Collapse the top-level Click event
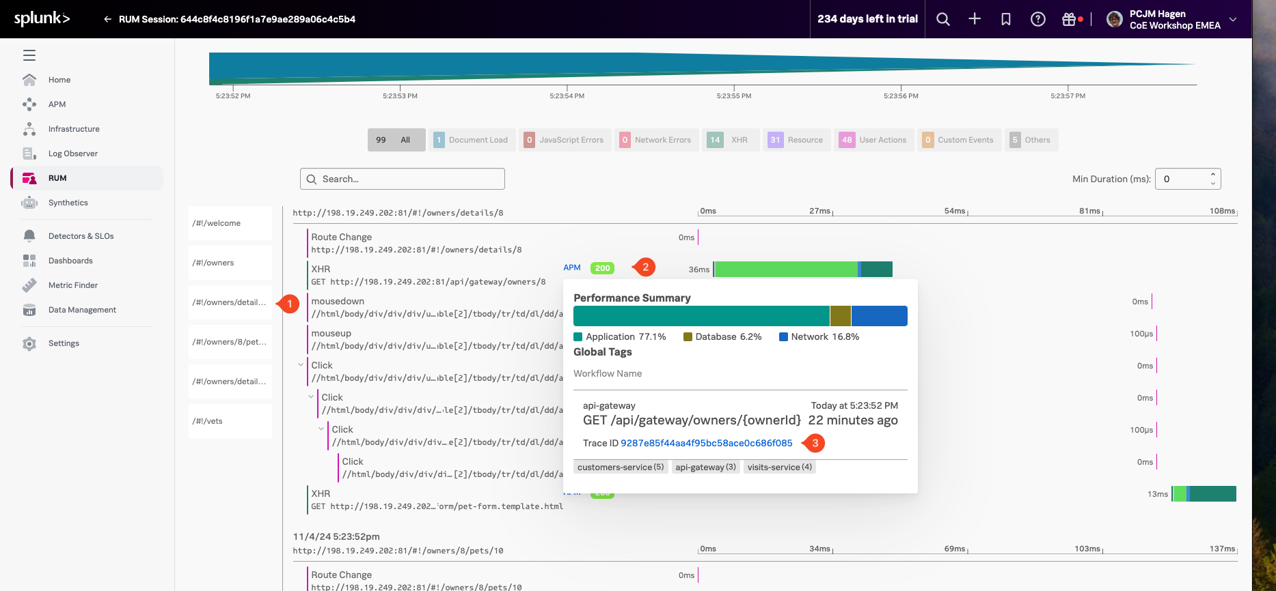Screen dimensions: 1276x591 tap(301, 365)
